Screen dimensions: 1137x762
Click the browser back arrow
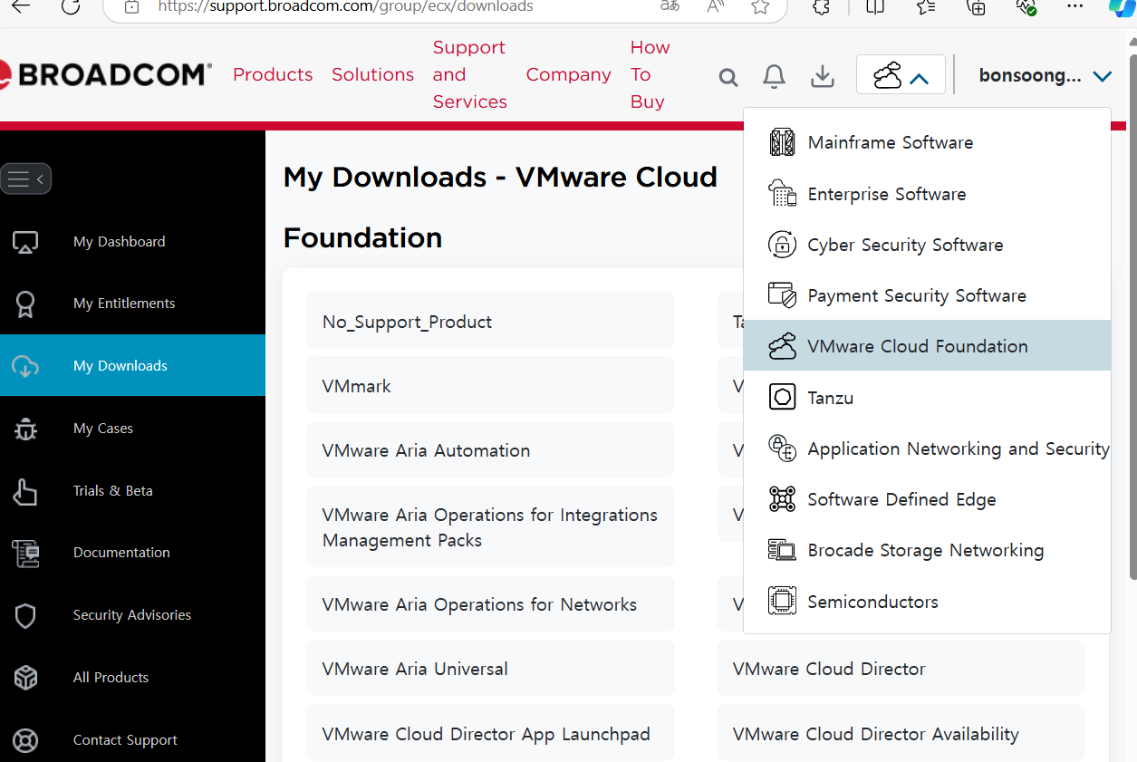19,6
